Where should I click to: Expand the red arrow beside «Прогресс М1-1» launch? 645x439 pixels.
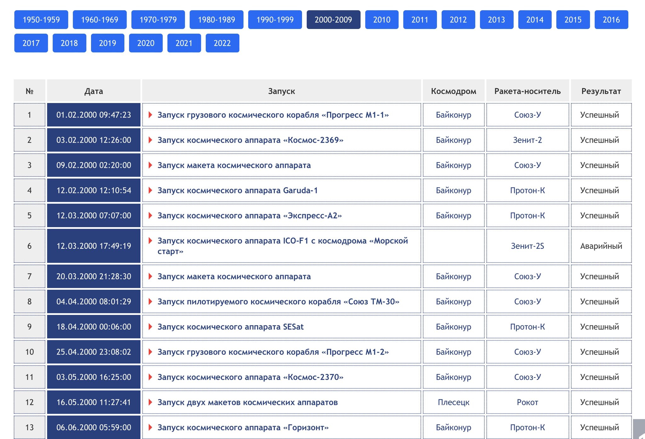point(150,115)
